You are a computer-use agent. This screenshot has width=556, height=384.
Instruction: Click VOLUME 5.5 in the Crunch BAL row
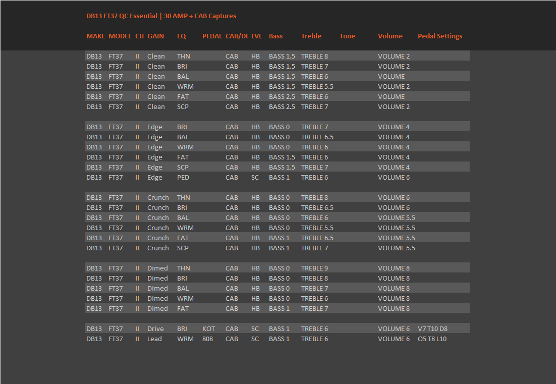tap(397, 217)
